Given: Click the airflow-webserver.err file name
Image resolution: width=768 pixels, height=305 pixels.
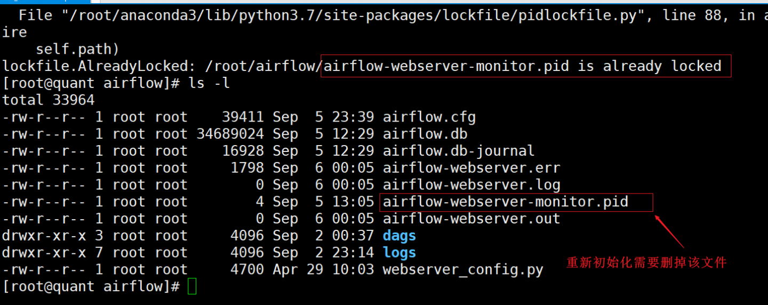Looking at the screenshot, I should pyautogui.click(x=471, y=168).
